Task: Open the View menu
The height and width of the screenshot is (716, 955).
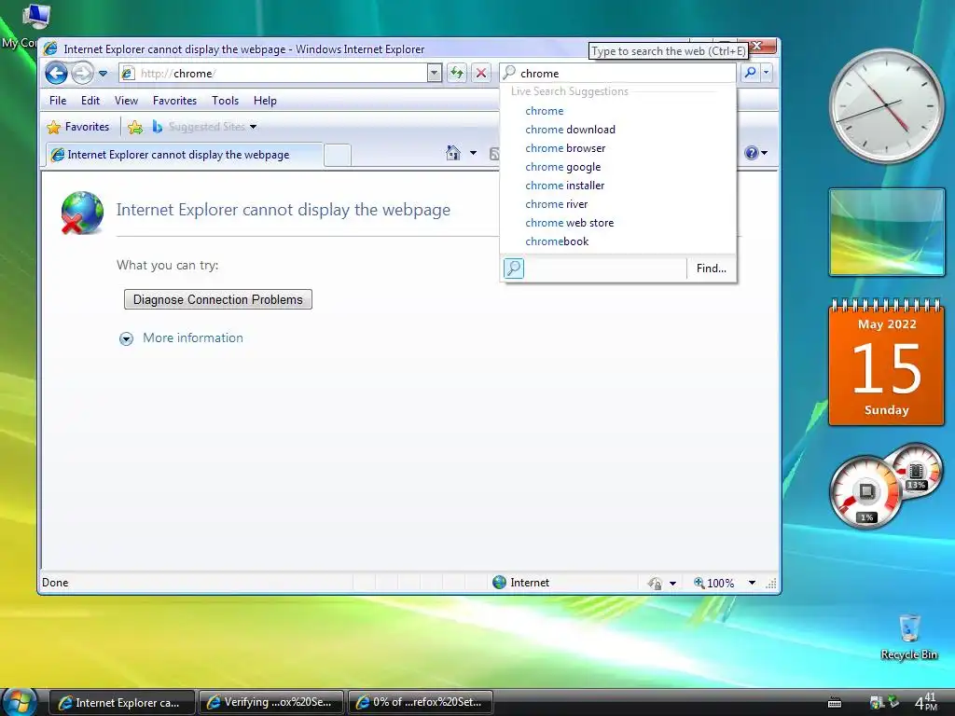Action: pyautogui.click(x=126, y=101)
